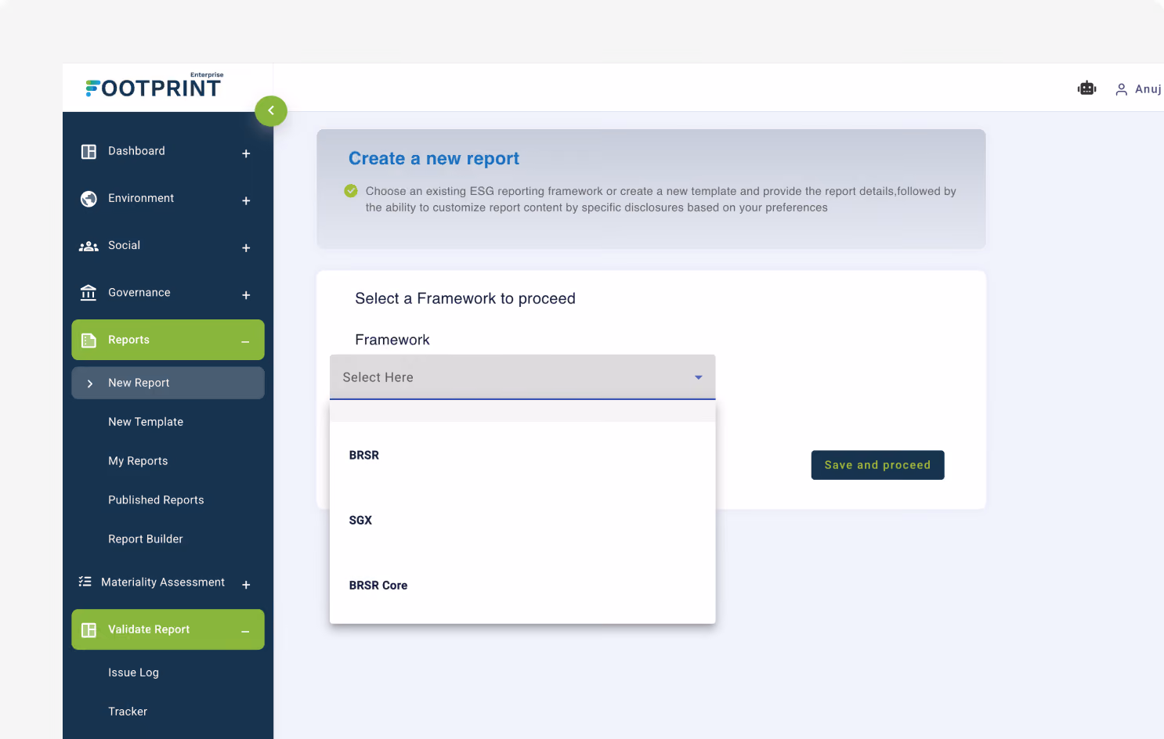This screenshot has height=739, width=1164.
Task: Open My Reports
Action: 138,461
